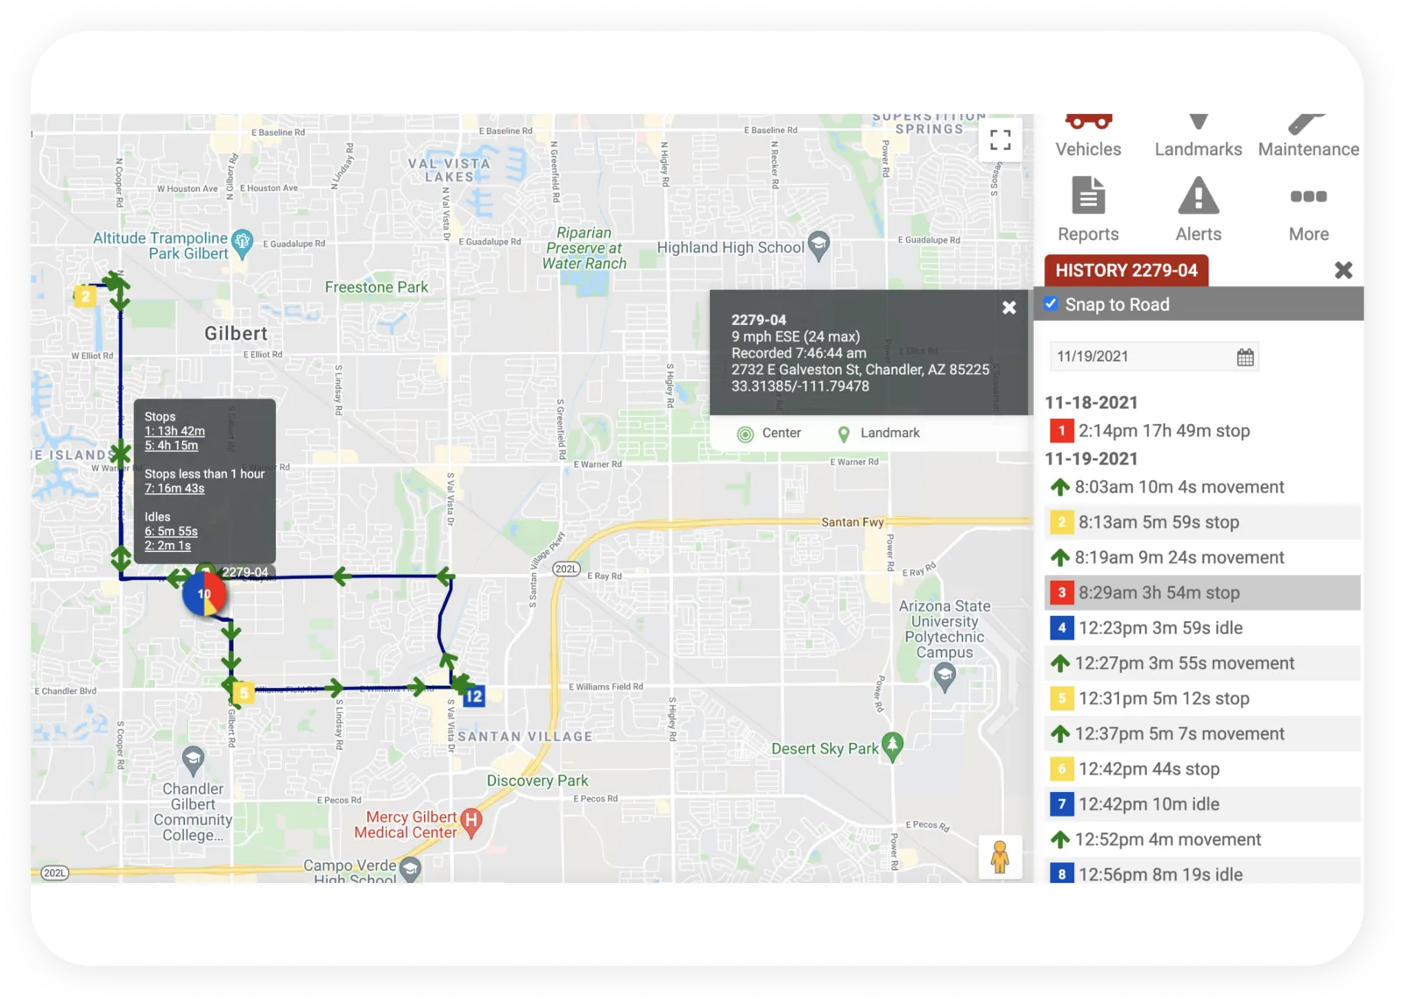Select the HISTORY 2279-04 tab

1126,270
